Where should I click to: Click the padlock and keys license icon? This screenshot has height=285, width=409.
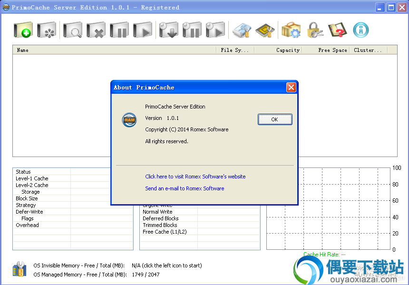(x=314, y=30)
